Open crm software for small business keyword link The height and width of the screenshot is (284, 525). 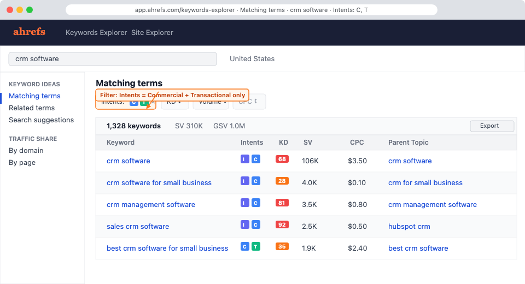pos(159,182)
